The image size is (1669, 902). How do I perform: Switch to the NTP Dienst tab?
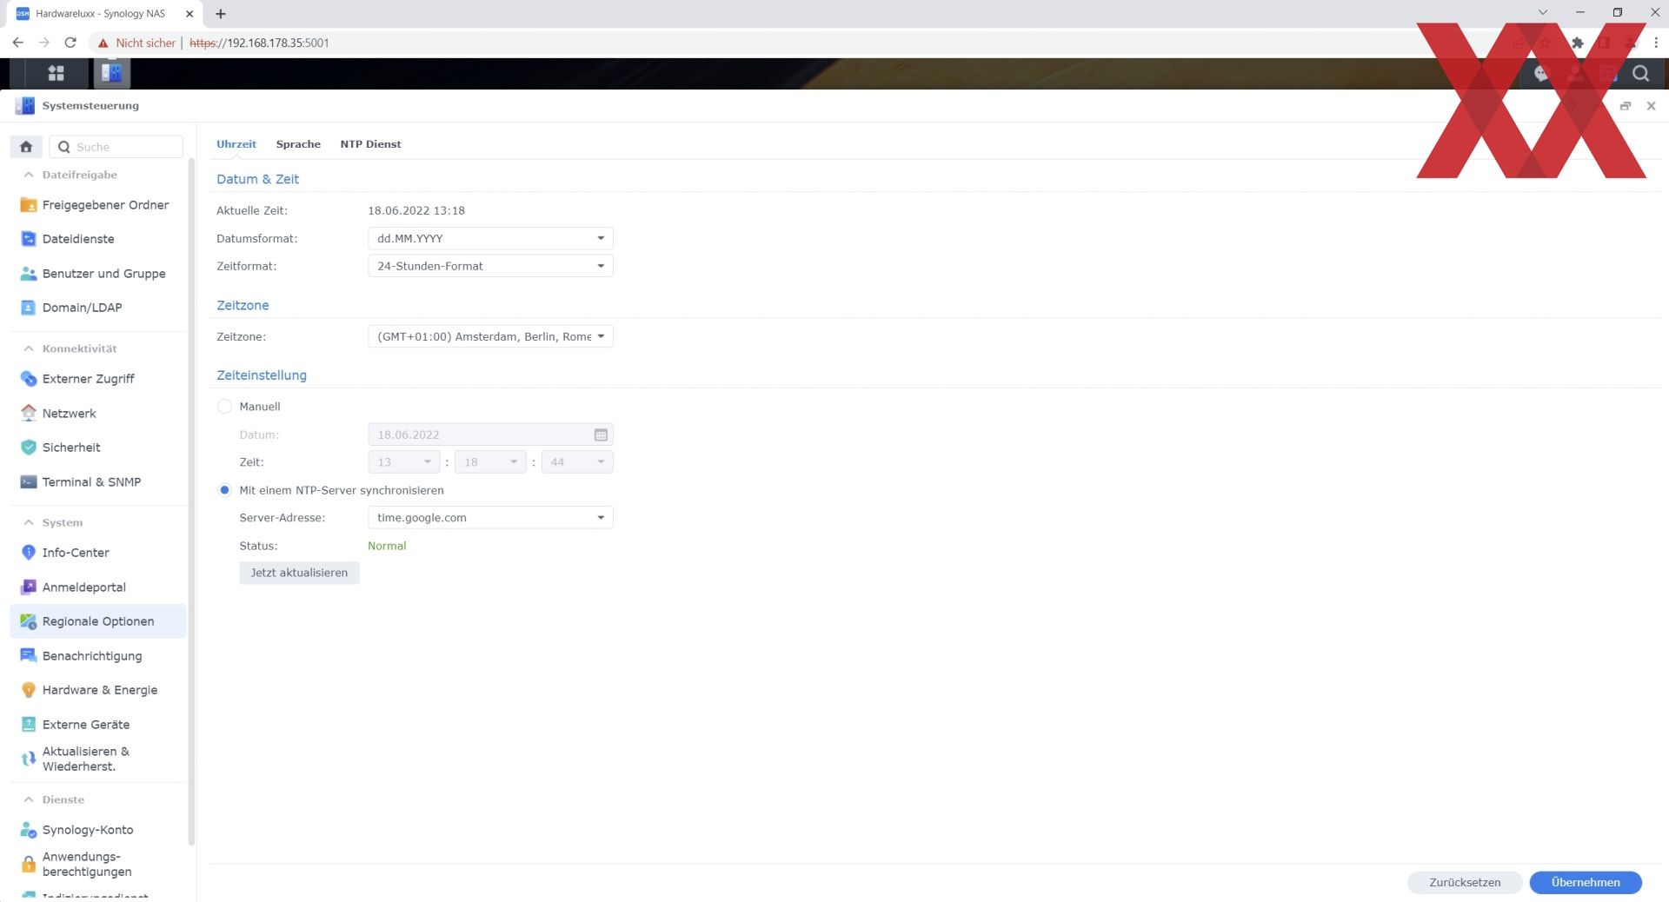click(370, 144)
